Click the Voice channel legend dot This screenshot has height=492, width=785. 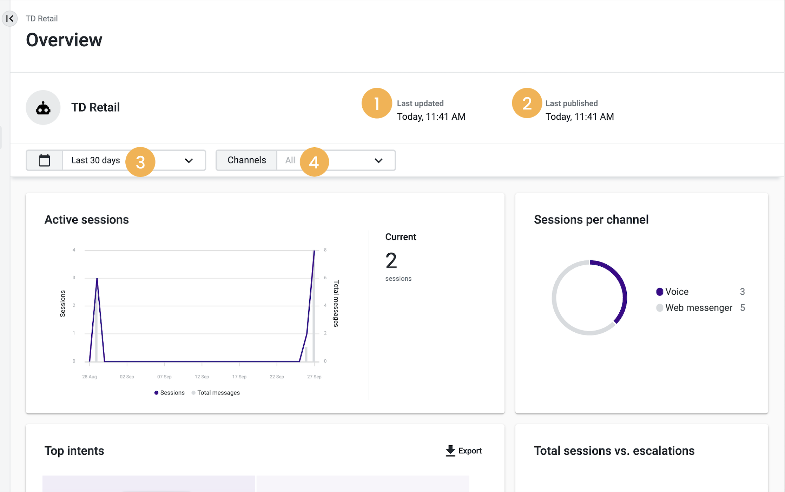(x=660, y=291)
